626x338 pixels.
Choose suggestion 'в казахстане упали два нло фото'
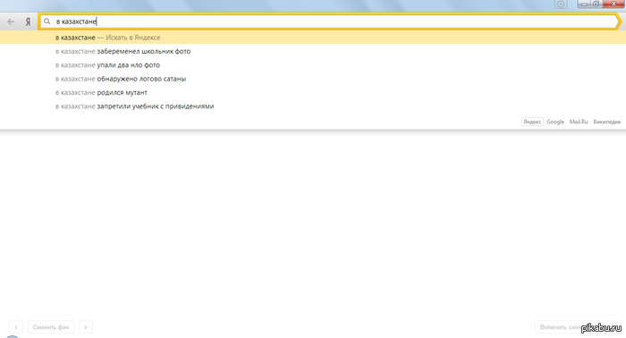313,65
